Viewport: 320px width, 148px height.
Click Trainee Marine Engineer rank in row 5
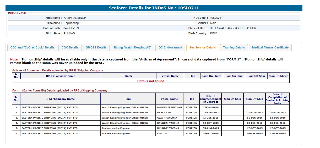point(116,128)
